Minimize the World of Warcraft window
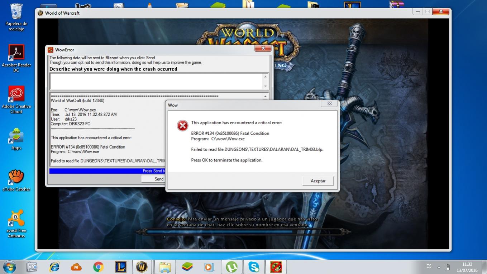Image resolution: width=487 pixels, height=274 pixels. [417, 12]
